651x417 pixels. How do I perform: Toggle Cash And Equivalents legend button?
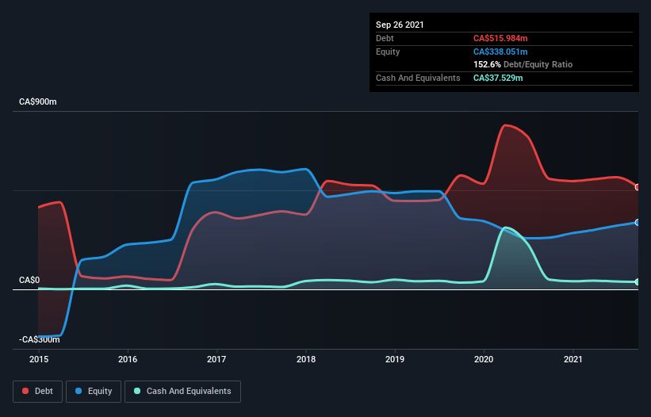click(x=182, y=392)
